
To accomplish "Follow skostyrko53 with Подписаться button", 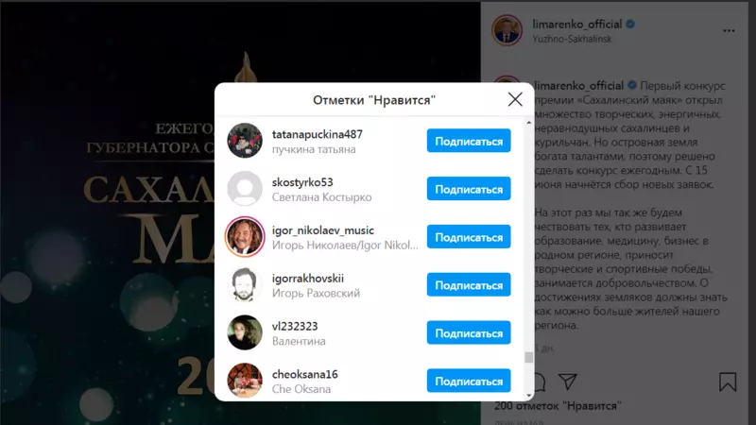I will click(469, 188).
